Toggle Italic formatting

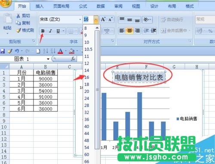[x=50, y=31]
